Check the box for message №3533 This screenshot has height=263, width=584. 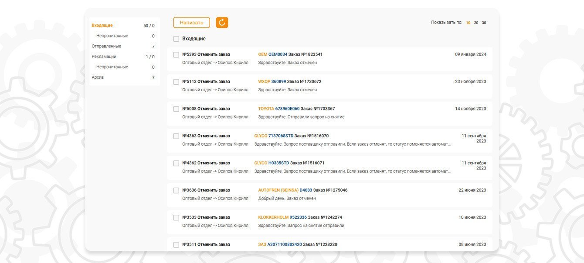click(176, 218)
